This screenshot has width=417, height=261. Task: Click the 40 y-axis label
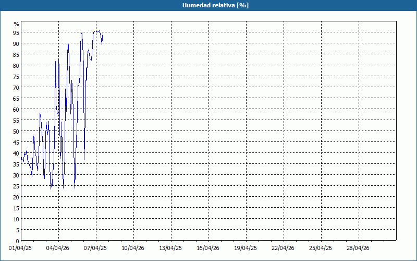click(x=16, y=153)
